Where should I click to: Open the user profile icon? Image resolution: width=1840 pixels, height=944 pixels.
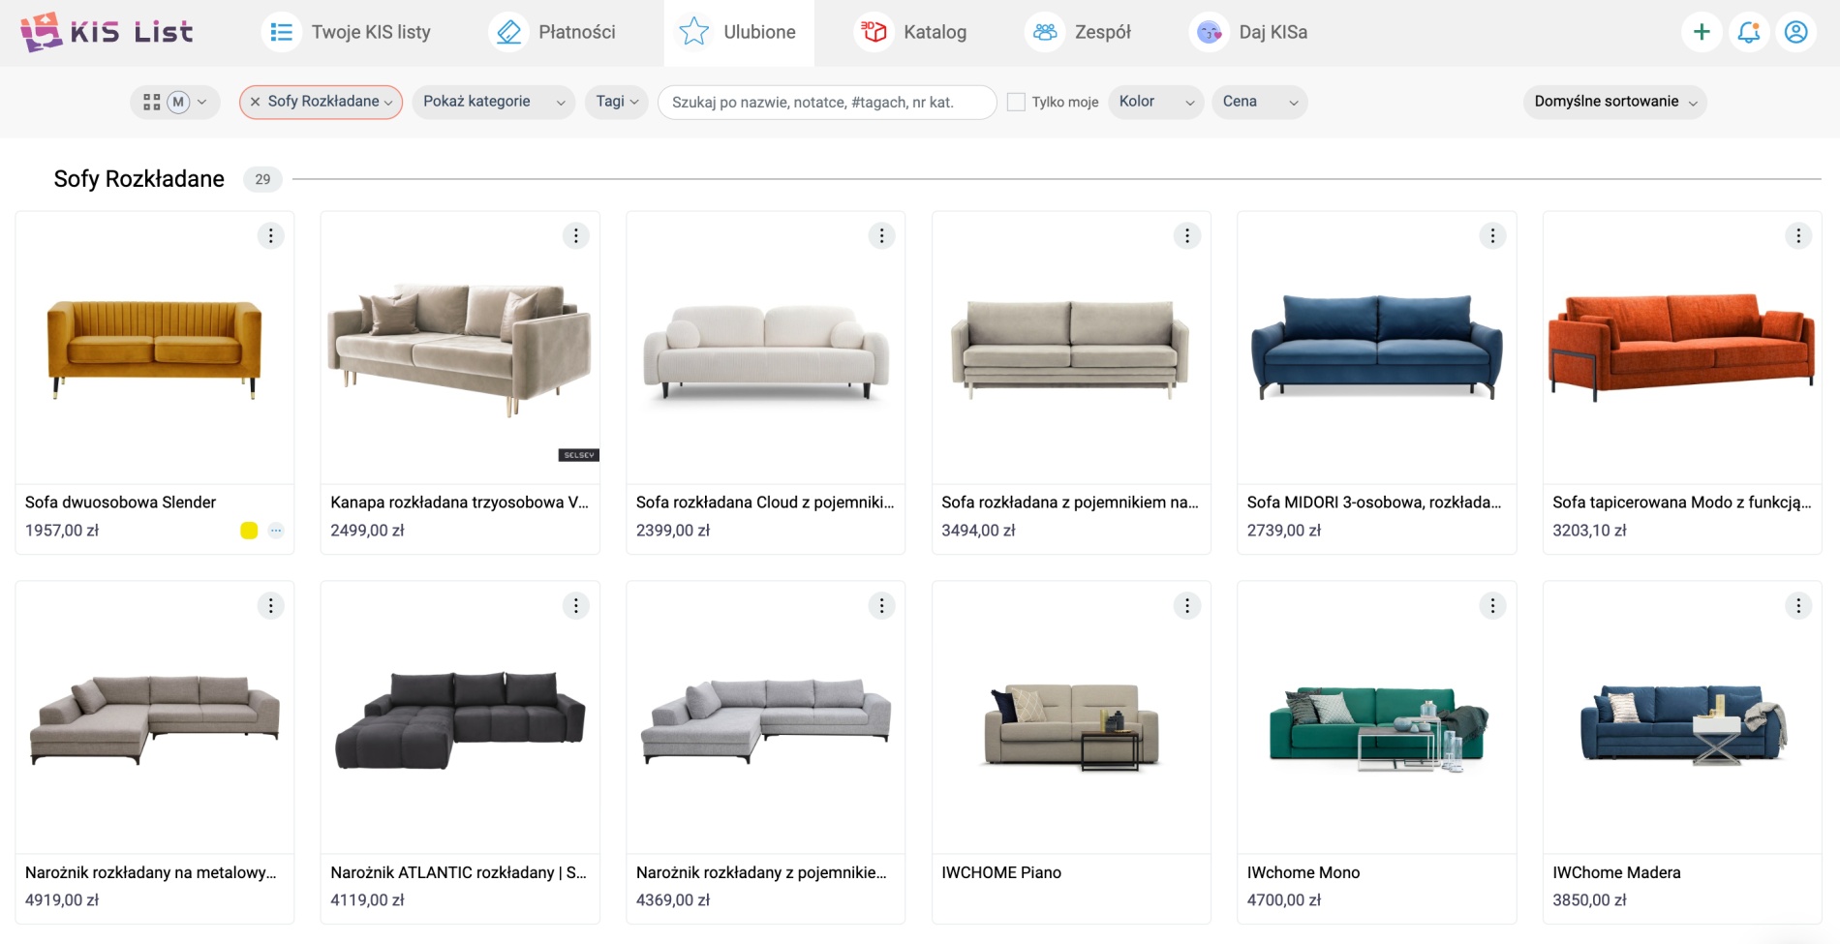pyautogui.click(x=1795, y=32)
